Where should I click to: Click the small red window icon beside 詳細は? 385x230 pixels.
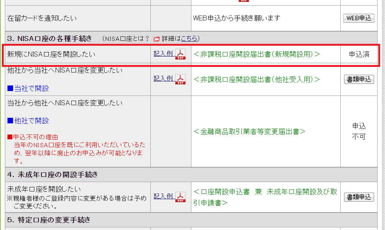tap(157, 39)
